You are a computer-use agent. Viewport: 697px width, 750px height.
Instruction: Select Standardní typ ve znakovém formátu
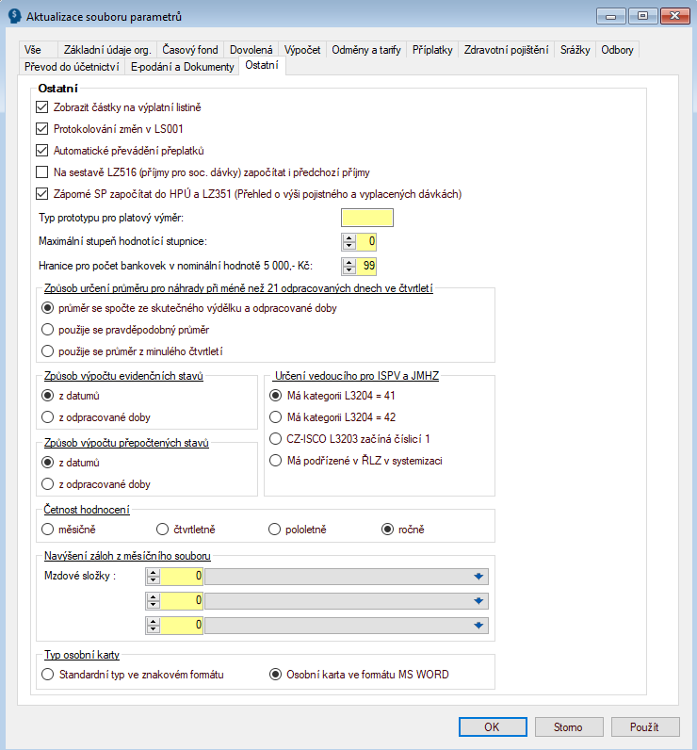48,675
